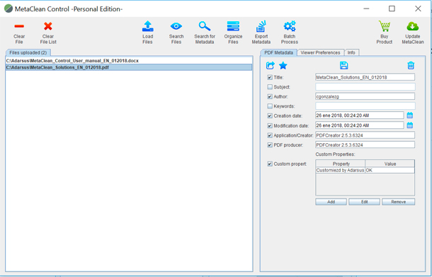Open the Export Metadata tool
The height and width of the screenshot is (277, 432).
pos(261,26)
